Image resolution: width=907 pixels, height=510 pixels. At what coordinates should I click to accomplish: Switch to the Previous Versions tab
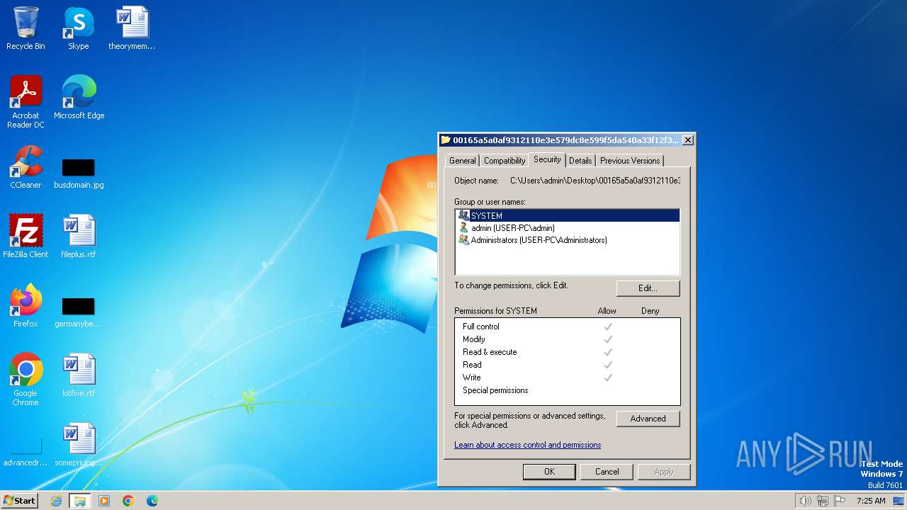click(x=630, y=161)
